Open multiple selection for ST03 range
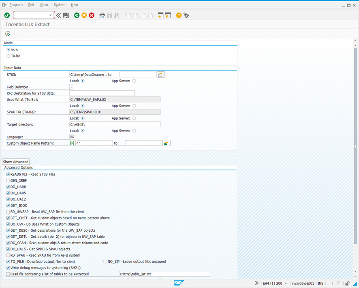The image size is (359, 288). tap(160, 74)
